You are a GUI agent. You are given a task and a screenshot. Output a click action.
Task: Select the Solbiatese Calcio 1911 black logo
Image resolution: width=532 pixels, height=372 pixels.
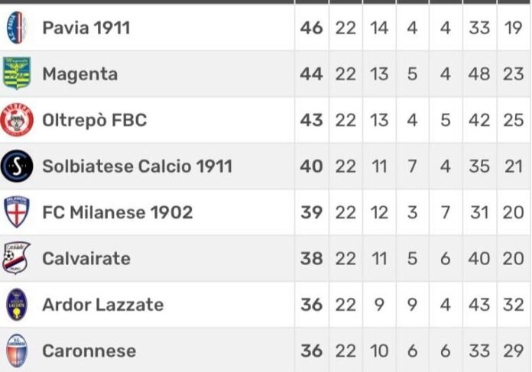[x=17, y=166]
